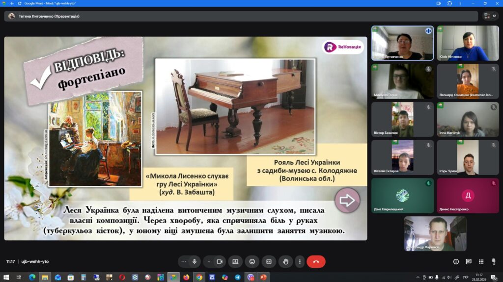Open the meeting details info icon

point(456,262)
